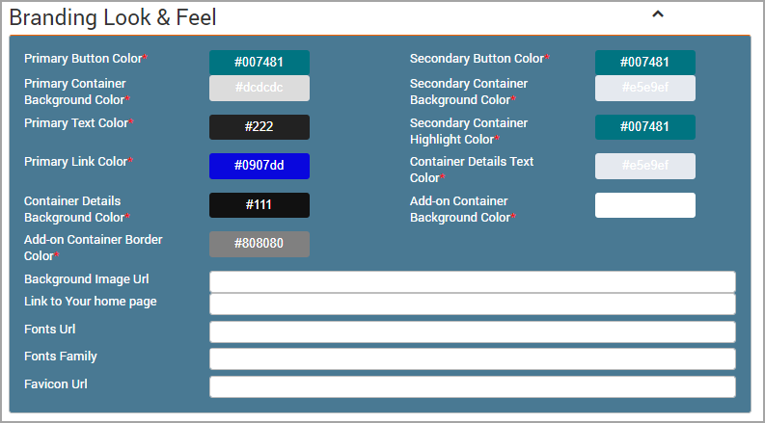Open Add-on Container Border Color #808080
This screenshot has height=423, width=765.
pos(260,244)
